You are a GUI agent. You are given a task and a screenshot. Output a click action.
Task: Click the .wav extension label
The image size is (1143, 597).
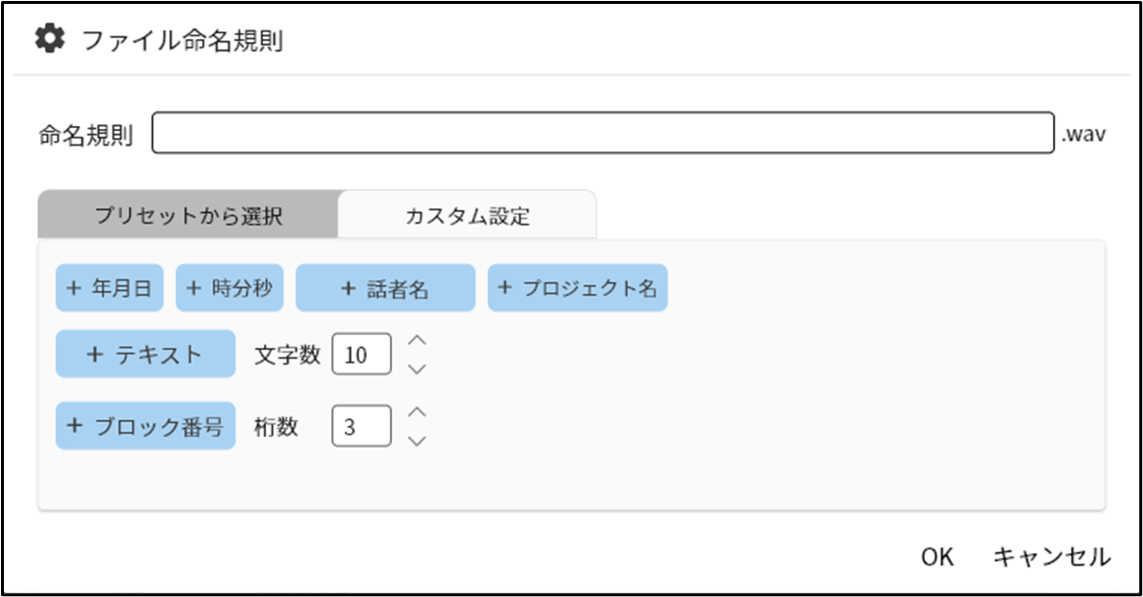point(1084,134)
